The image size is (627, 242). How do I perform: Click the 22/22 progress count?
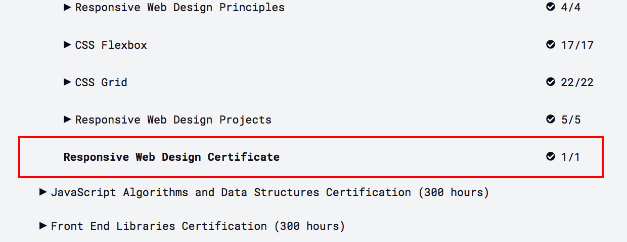pyautogui.click(x=577, y=83)
